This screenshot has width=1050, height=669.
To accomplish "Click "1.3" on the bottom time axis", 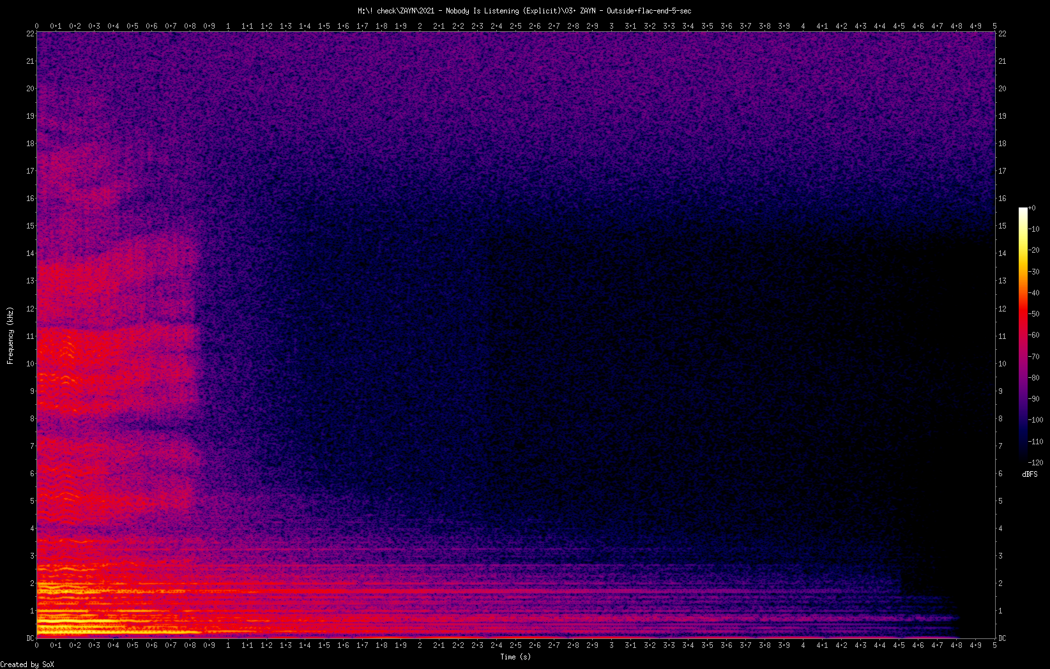I will click(x=285, y=645).
